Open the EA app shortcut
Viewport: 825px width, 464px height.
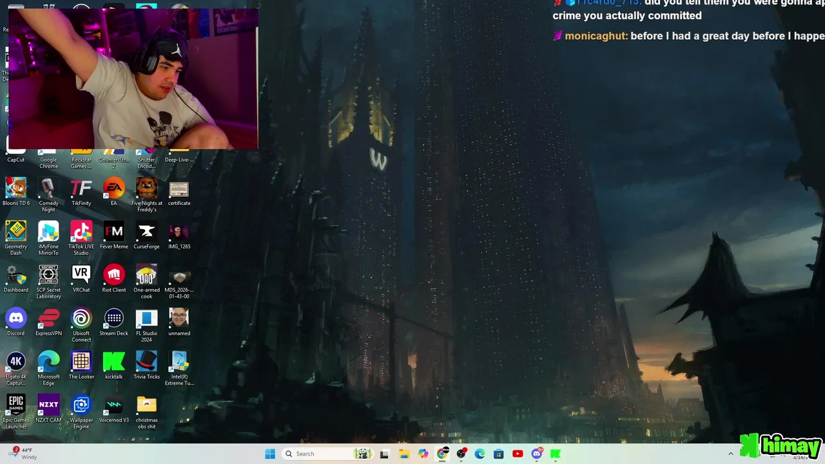(114, 193)
